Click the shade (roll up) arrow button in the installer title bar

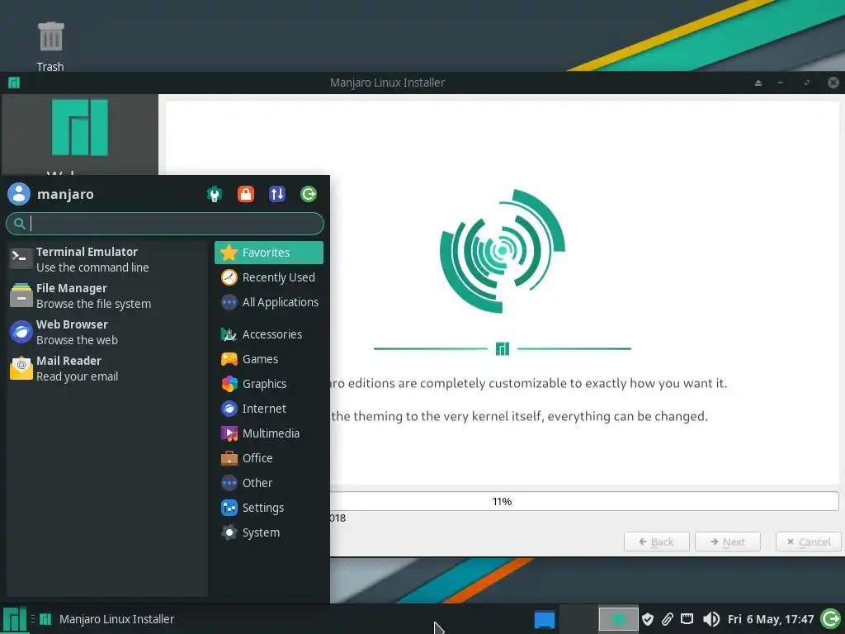pyautogui.click(x=758, y=83)
